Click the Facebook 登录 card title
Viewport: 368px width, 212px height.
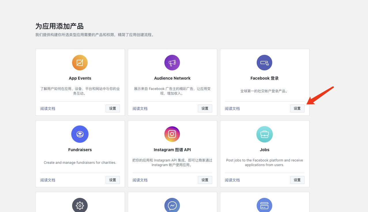point(264,78)
